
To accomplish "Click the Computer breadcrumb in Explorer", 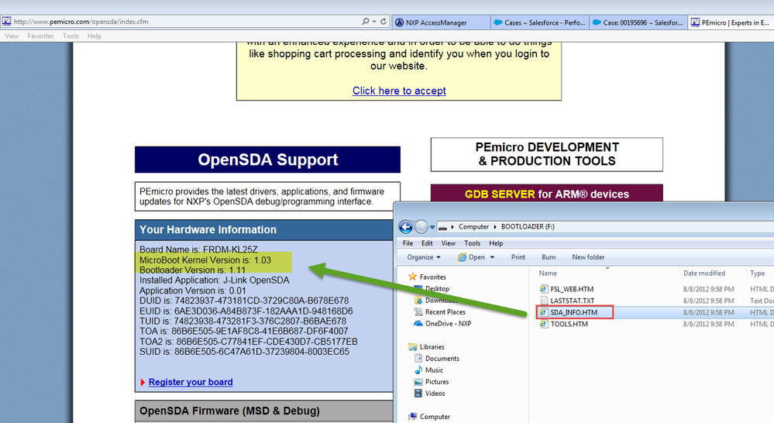I will [x=473, y=227].
